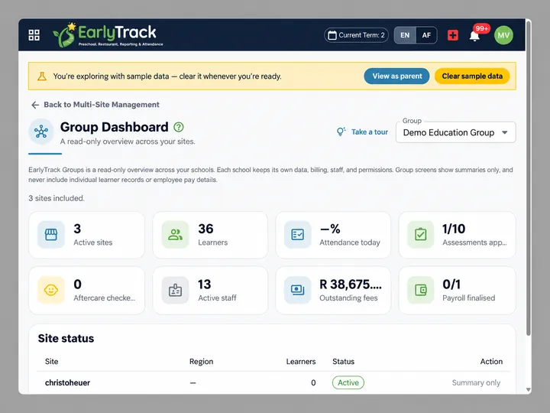Click the Aftercare checked label
Viewport: 550px width, 413px height.
point(104,298)
